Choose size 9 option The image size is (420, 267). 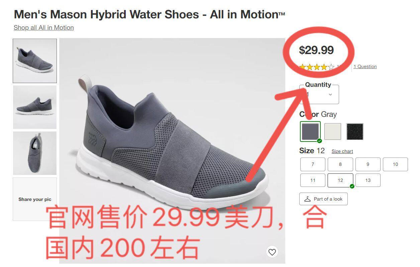click(x=368, y=164)
